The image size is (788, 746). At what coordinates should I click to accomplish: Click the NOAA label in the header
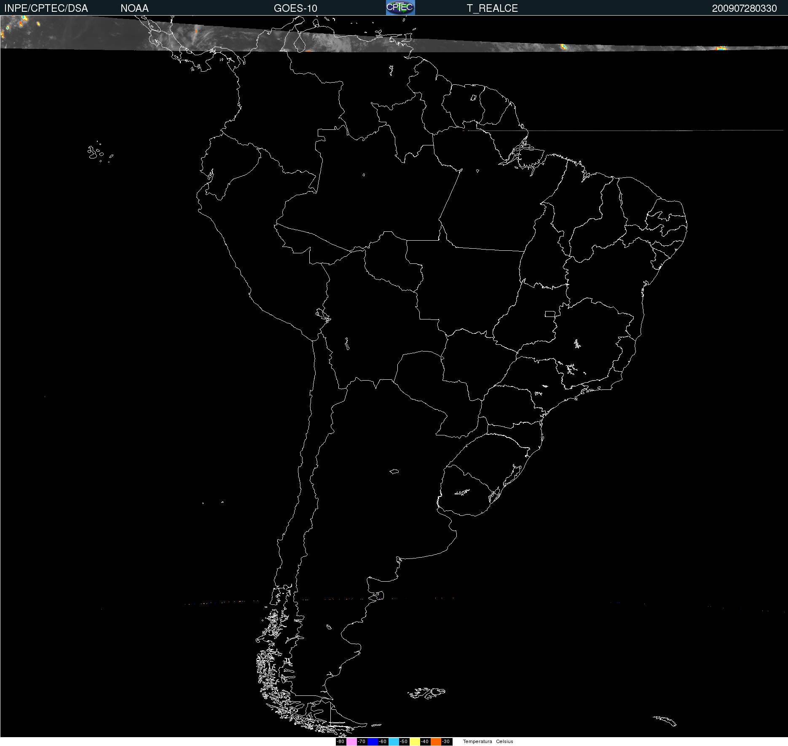coord(134,8)
